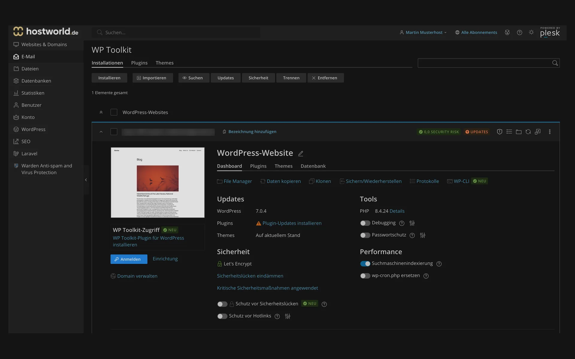Switch to the top-level Themes tab

coord(164,63)
